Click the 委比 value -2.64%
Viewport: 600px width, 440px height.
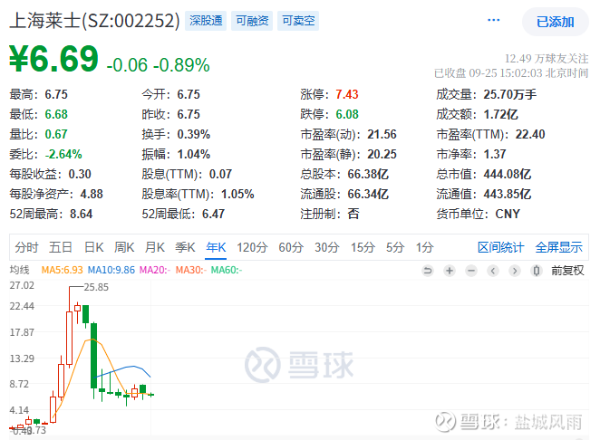pyautogui.click(x=63, y=155)
